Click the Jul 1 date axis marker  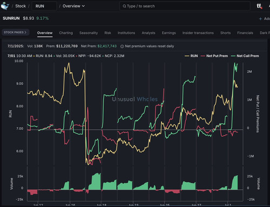coord(228,205)
